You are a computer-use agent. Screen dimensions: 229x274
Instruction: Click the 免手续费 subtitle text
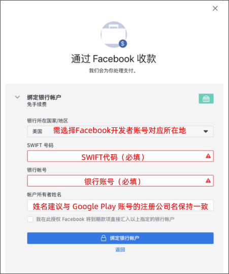pyautogui.click(x=37, y=105)
